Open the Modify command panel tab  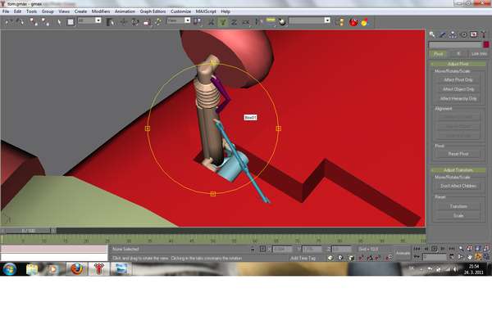click(x=443, y=34)
